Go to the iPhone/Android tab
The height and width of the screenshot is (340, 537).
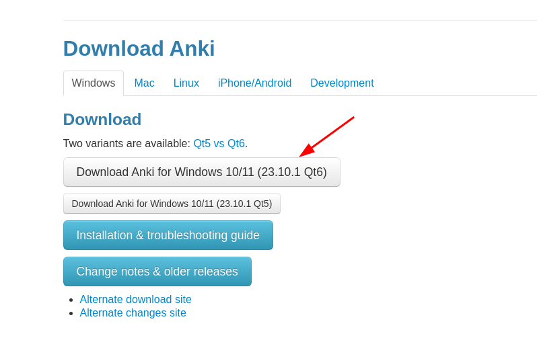coord(254,83)
